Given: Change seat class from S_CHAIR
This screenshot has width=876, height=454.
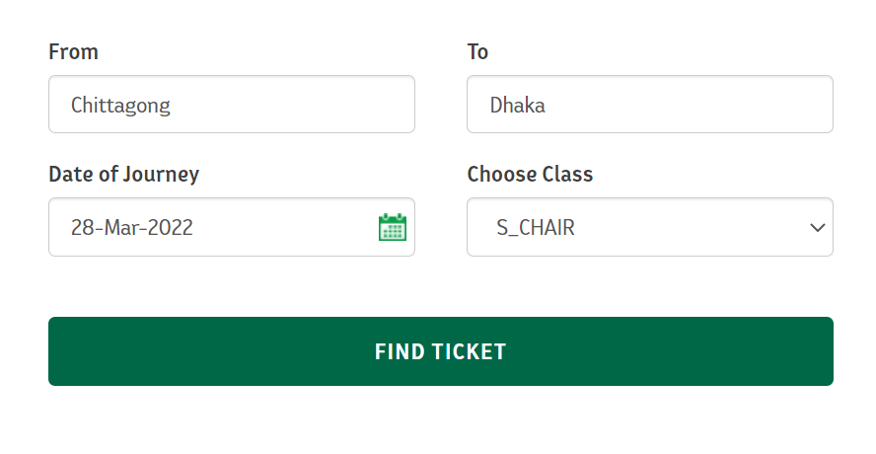Looking at the screenshot, I should click(650, 227).
